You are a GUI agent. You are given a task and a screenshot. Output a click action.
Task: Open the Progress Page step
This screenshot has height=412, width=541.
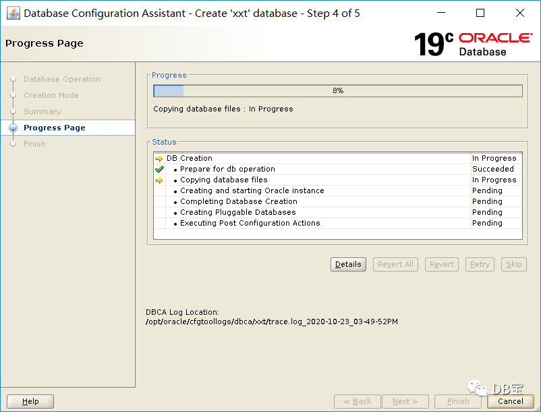coord(55,128)
